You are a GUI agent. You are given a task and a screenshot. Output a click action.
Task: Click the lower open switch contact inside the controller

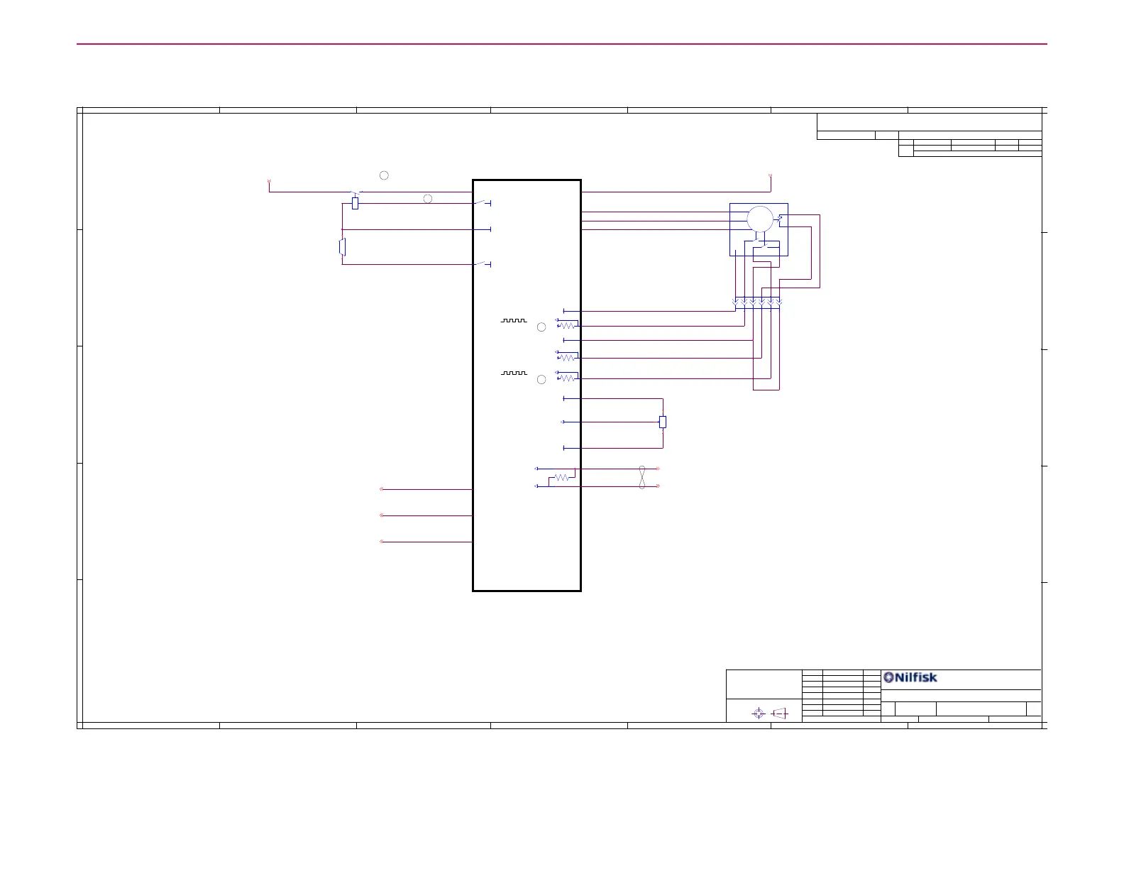483,263
